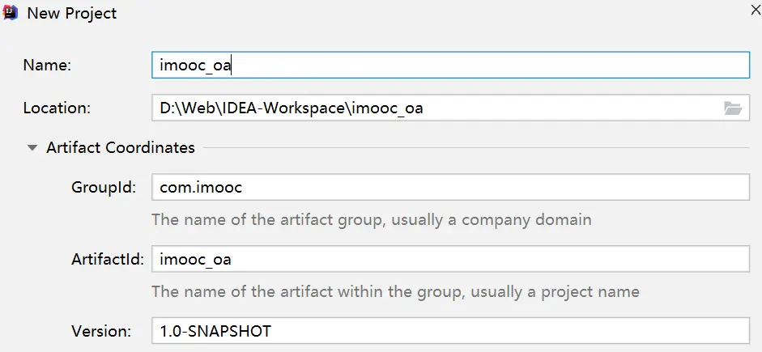Collapse the Artifact Coordinates section arrow
This screenshot has width=762, height=352.
pos(32,148)
